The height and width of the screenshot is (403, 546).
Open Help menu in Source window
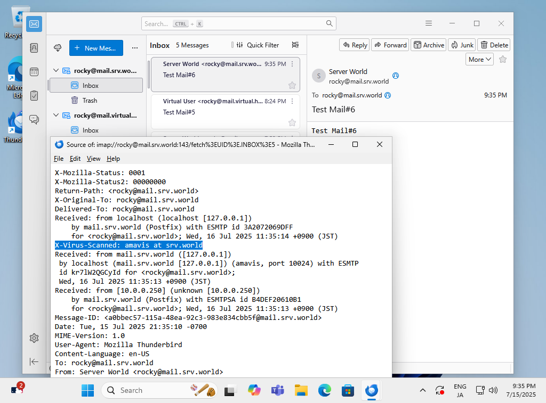[x=113, y=159]
